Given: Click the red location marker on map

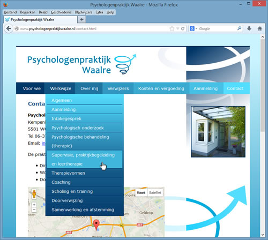Looking at the screenshot, I should 96,225.
